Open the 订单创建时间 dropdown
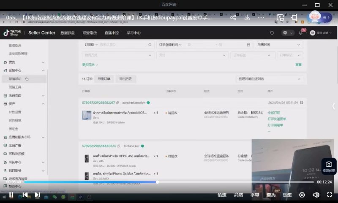The image size is (338, 203). 170,45
